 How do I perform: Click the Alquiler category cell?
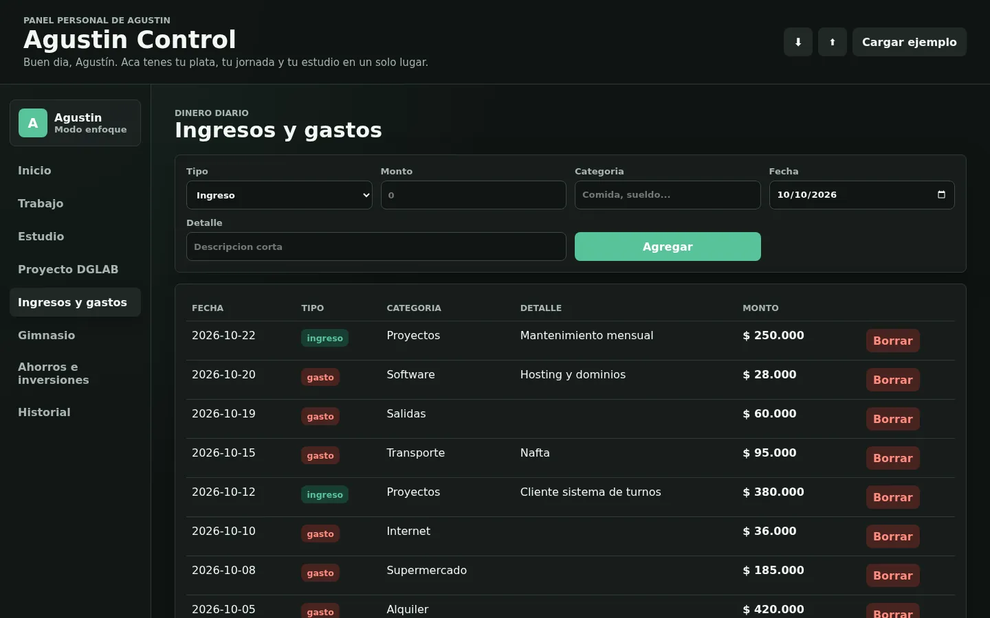(x=408, y=609)
